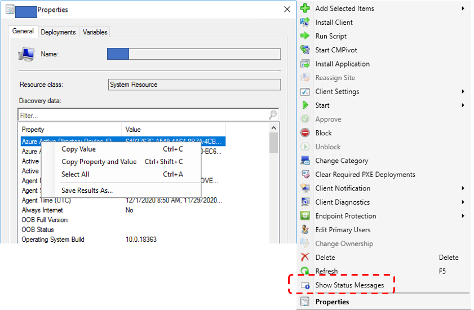This screenshot has height=310, width=474.
Task: Select Delete menu item
Action: (325, 258)
